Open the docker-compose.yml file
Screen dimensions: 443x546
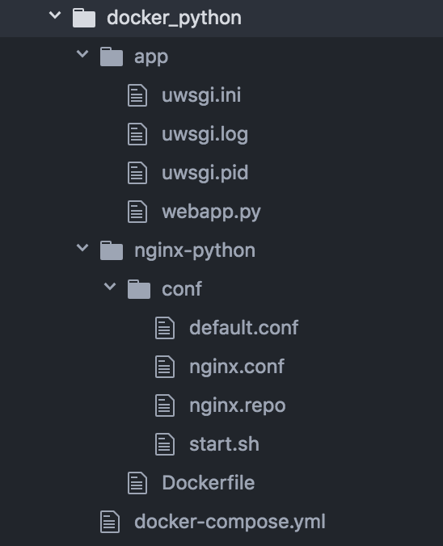(230, 522)
